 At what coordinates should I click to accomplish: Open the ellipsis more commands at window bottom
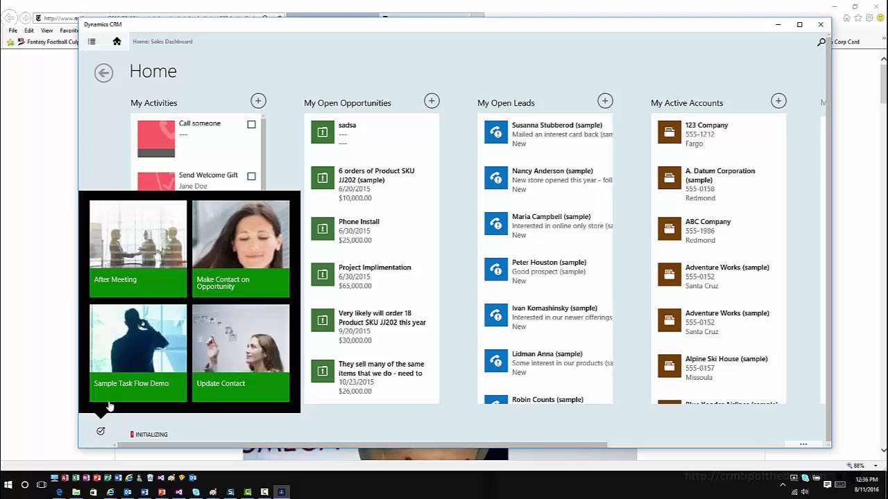click(803, 444)
